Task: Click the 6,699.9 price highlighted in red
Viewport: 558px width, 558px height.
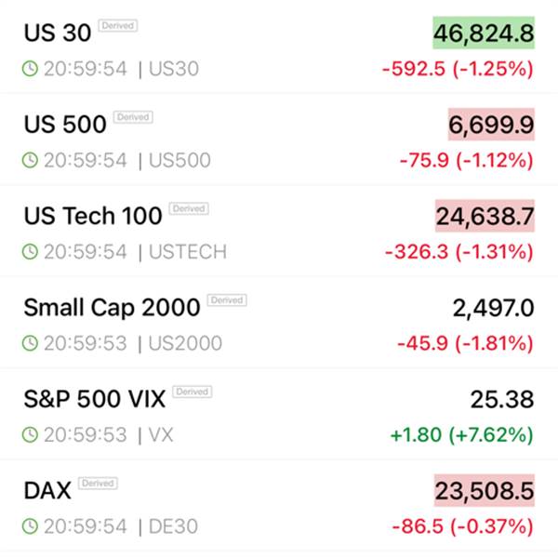Action: pos(492,125)
